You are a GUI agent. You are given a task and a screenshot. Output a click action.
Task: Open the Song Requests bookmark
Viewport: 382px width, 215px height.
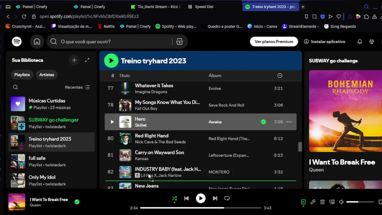pos(340,26)
